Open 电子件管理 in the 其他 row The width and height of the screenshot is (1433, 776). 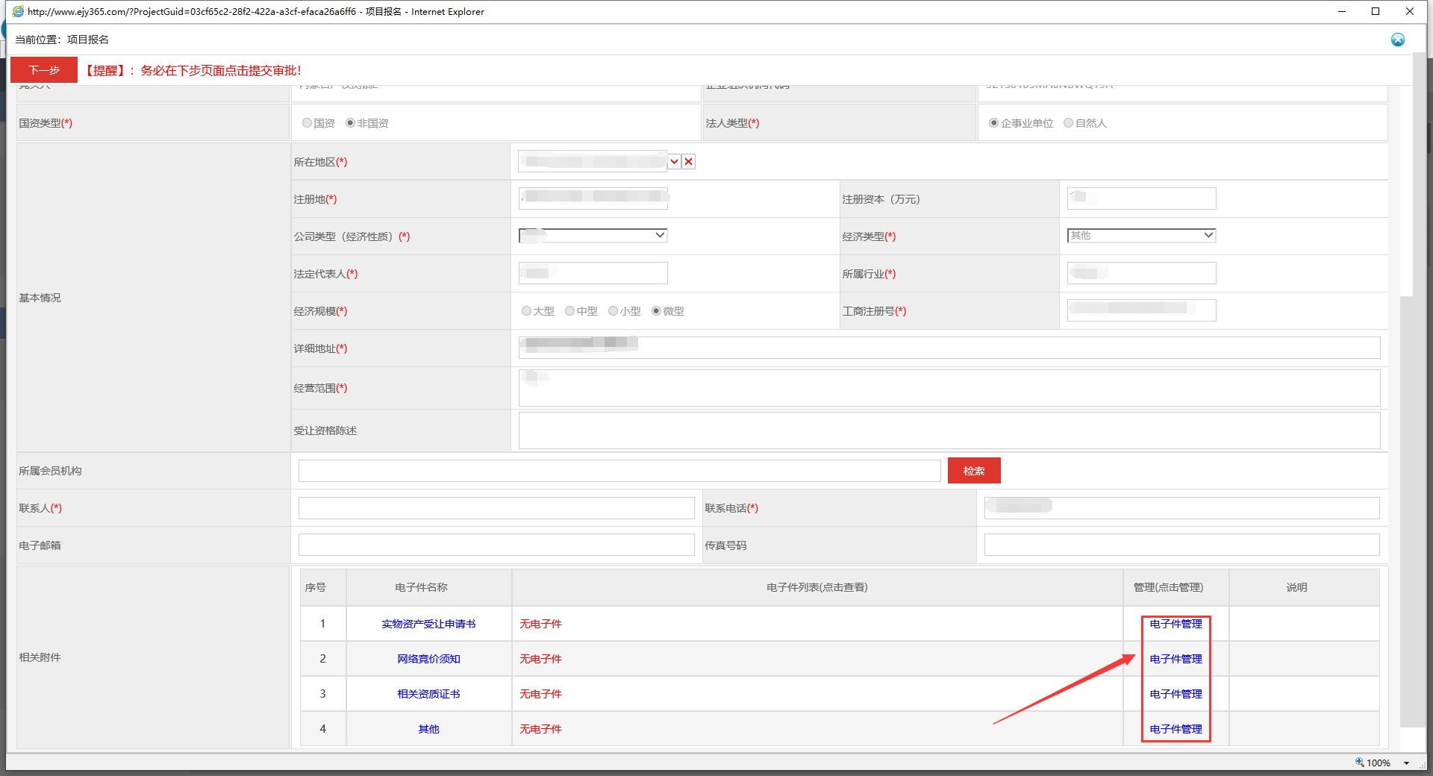click(1176, 729)
